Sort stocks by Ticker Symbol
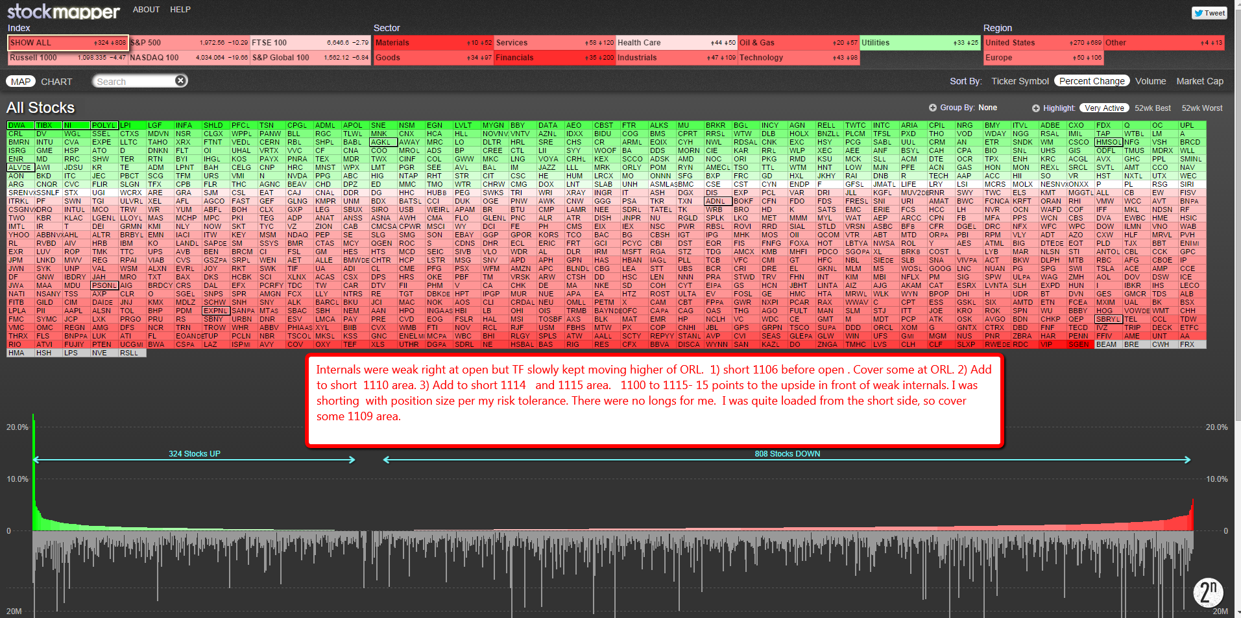 (1020, 81)
